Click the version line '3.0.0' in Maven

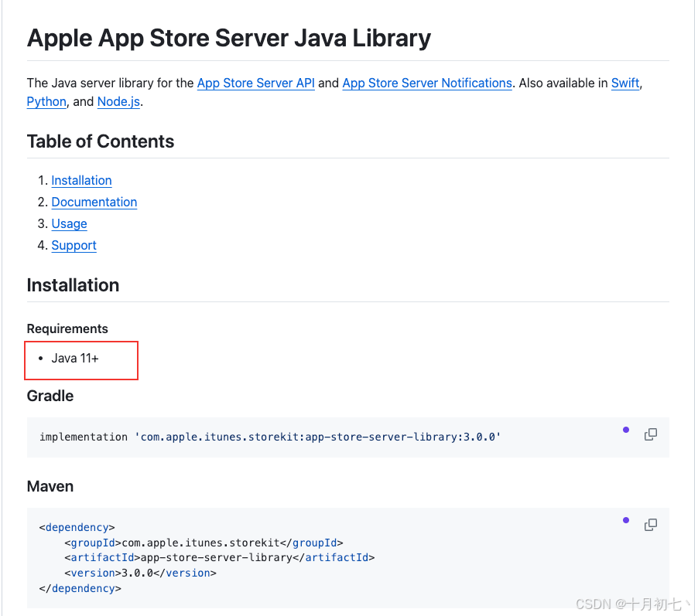[140, 573]
